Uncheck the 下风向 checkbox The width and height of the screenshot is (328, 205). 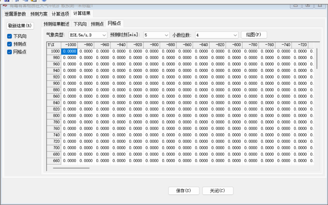click(x=9, y=36)
